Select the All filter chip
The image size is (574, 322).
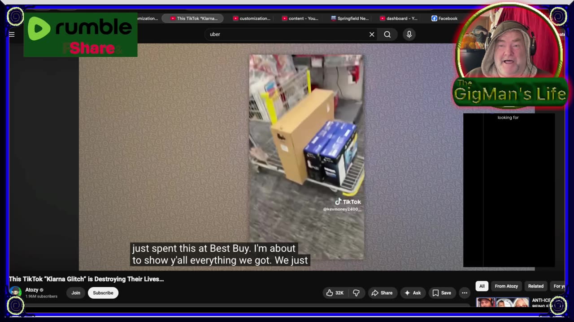(x=482, y=286)
